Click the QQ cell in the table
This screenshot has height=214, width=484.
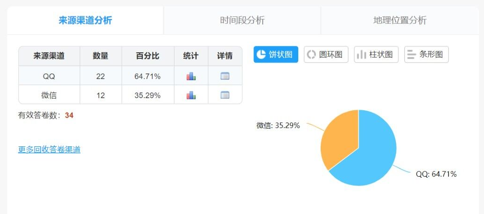pyautogui.click(x=49, y=76)
